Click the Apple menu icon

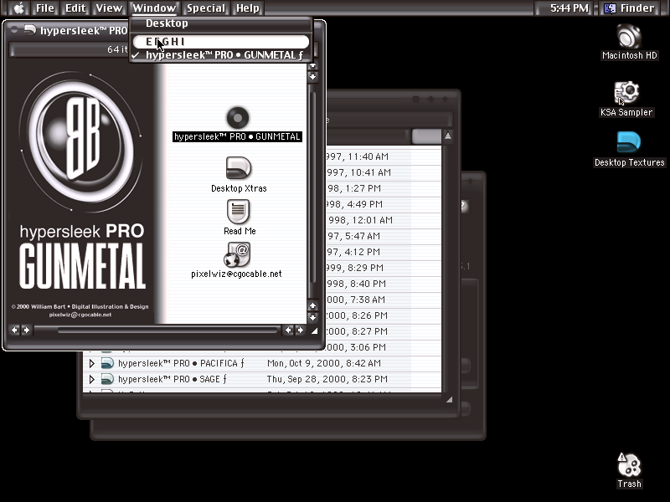point(18,8)
